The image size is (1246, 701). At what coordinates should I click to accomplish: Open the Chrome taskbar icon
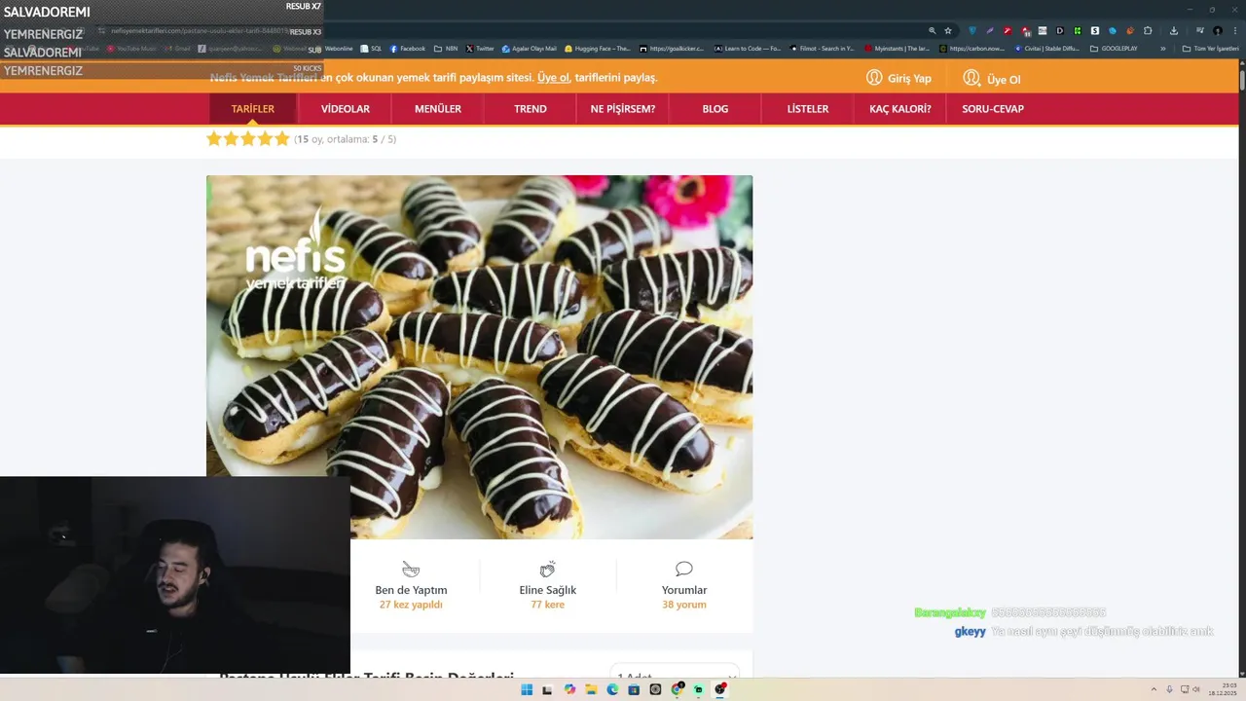[x=677, y=689]
